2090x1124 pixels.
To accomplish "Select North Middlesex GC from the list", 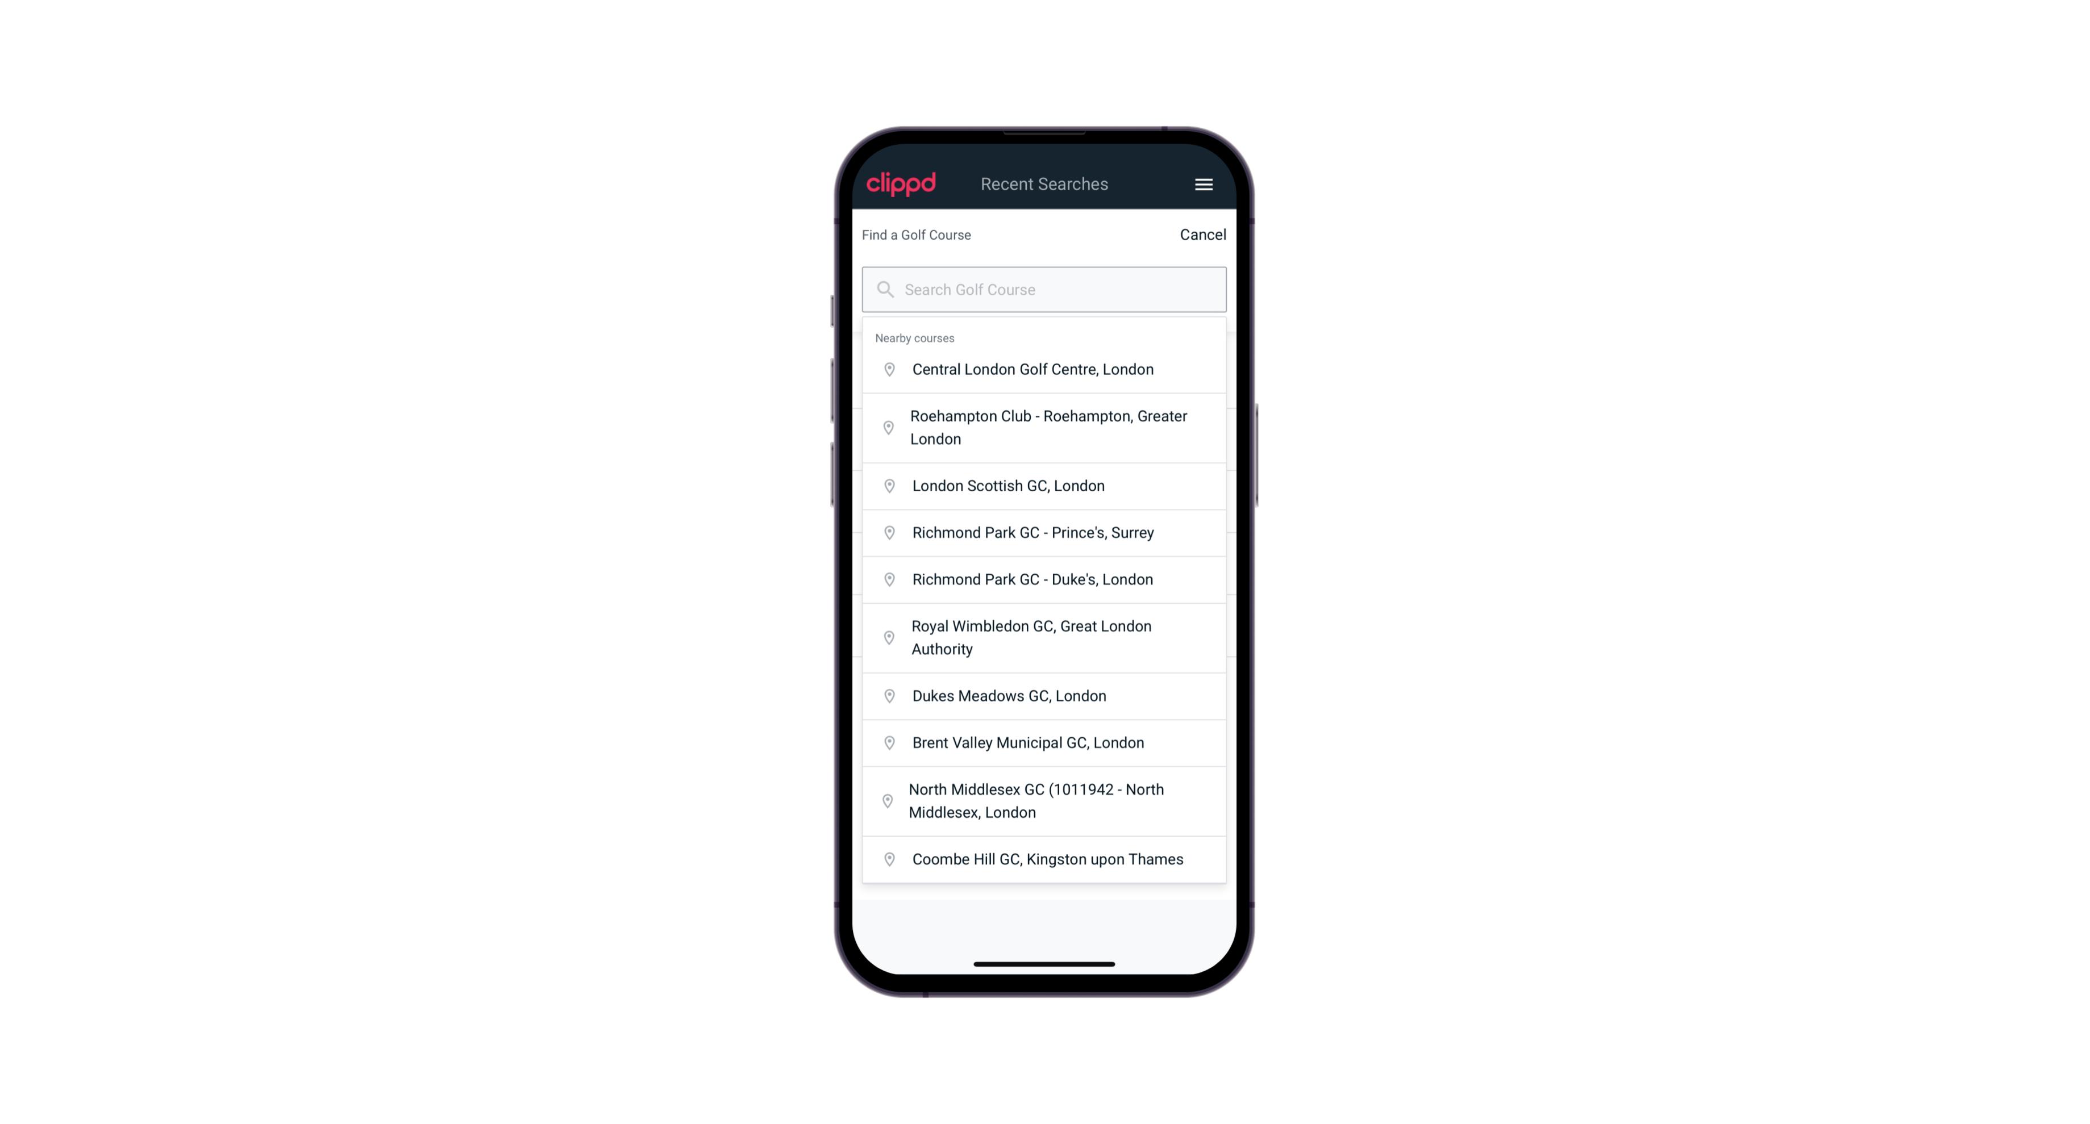I will [x=1045, y=800].
